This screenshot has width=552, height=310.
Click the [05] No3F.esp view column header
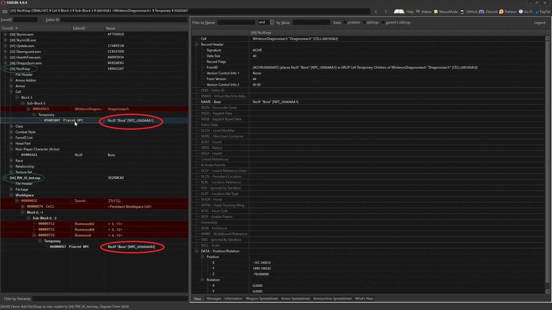click(397, 33)
